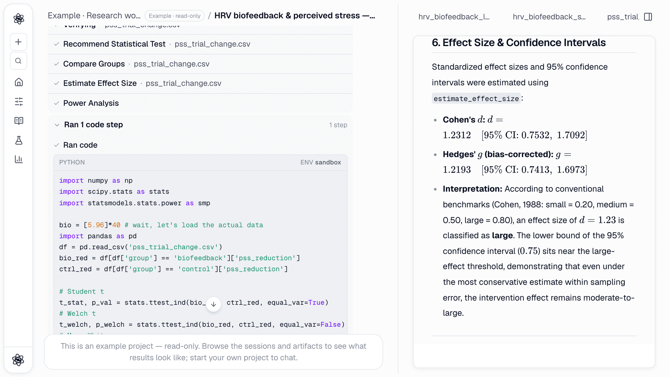Click the "Cohen's d" bullet label
Image resolution: width=670 pixels, height=377 pixels.
[464, 120]
